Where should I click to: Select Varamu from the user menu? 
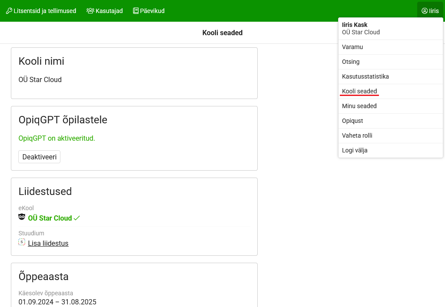pyautogui.click(x=352, y=47)
